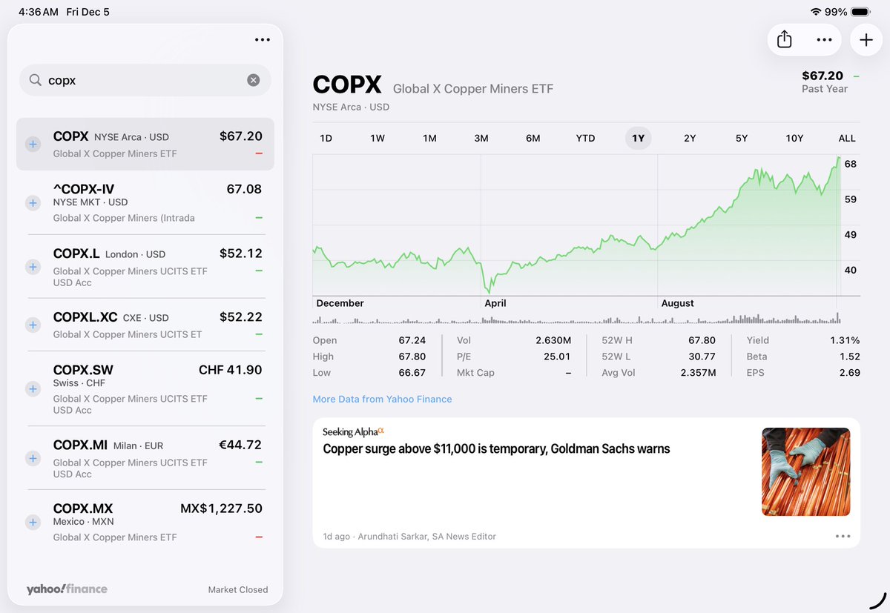This screenshot has width=890, height=613.
Task: Add COPX NYSE Arca to watchlist
Action: pyautogui.click(x=33, y=145)
